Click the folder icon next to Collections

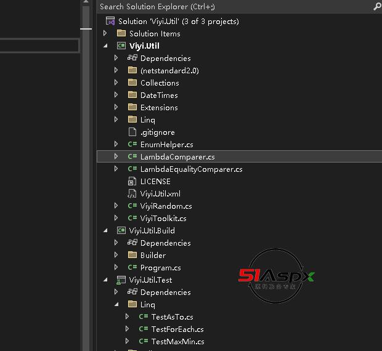132,83
